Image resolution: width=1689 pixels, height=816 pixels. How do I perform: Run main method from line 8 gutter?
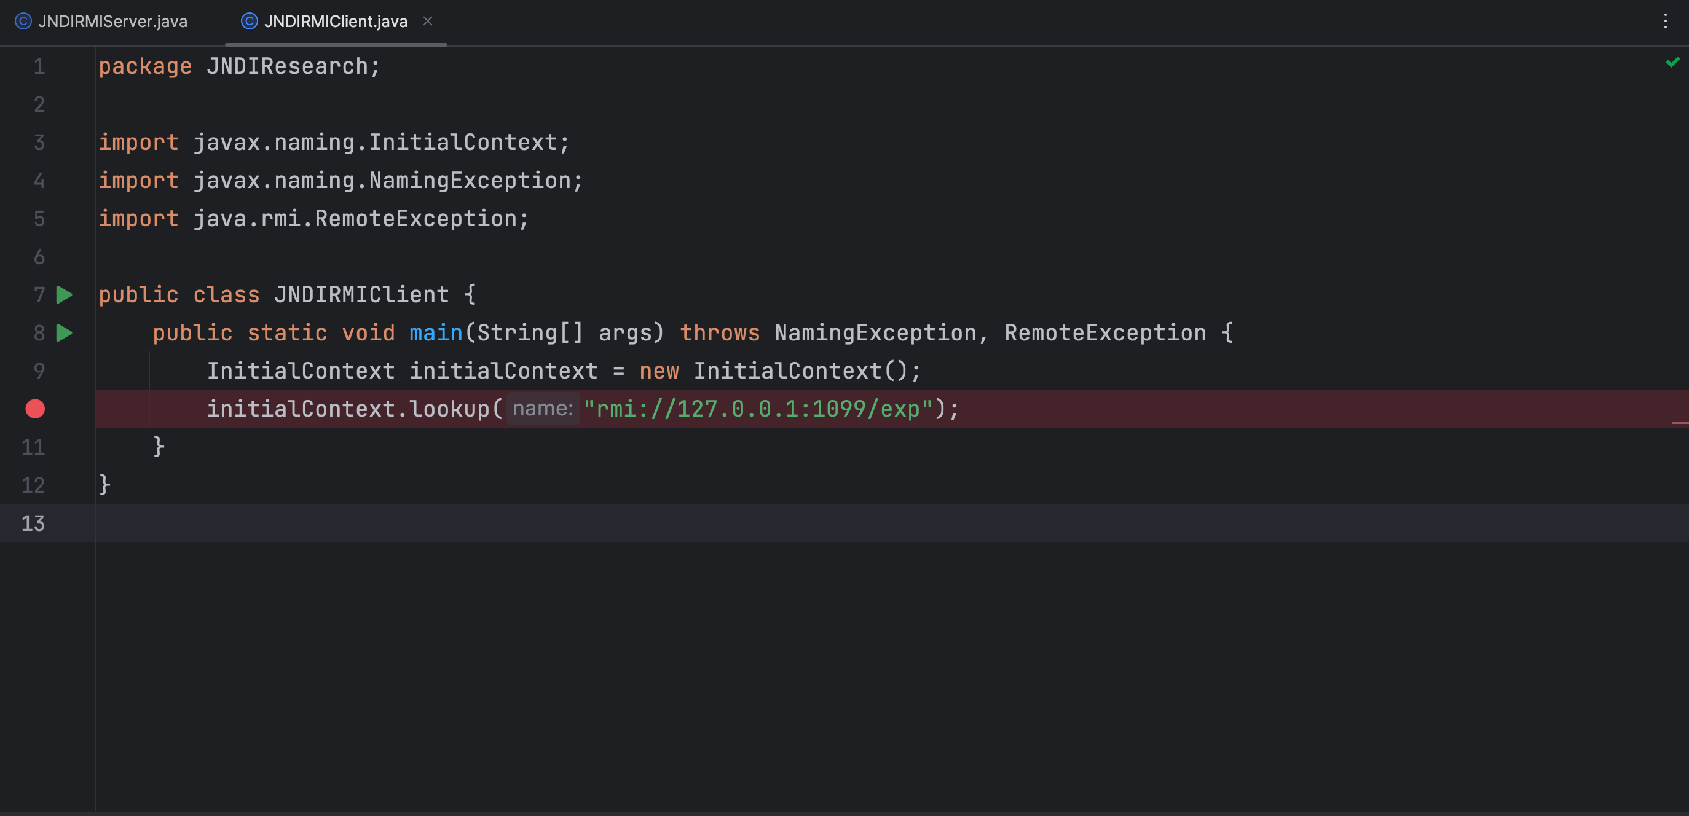(65, 333)
